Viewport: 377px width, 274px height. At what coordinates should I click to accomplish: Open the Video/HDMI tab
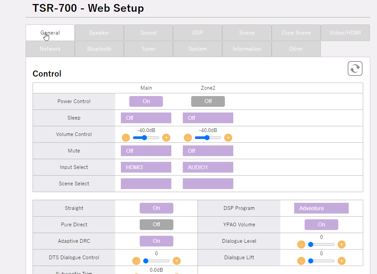point(345,33)
